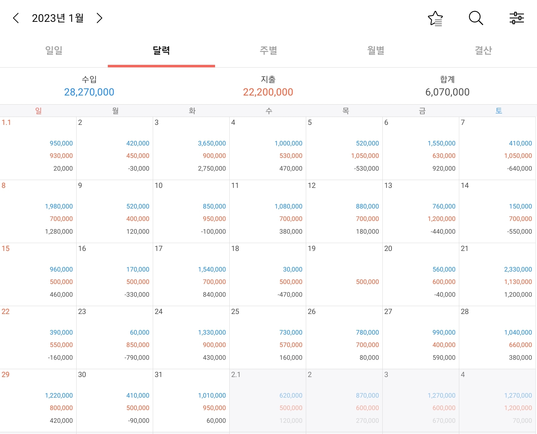
Task: Click income 990,000 on day 27
Action: (444, 332)
